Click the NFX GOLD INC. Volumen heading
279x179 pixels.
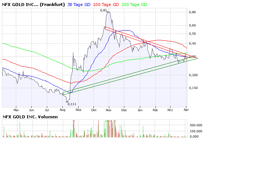point(30,117)
